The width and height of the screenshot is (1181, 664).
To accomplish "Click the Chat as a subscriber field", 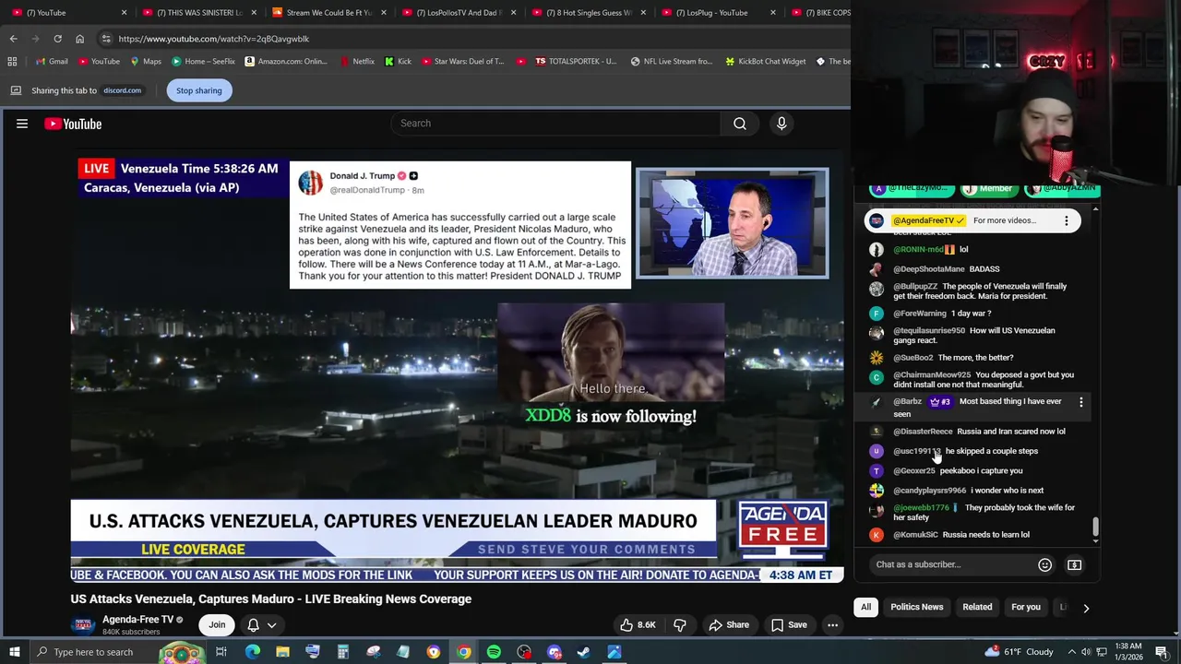I will pos(950,564).
